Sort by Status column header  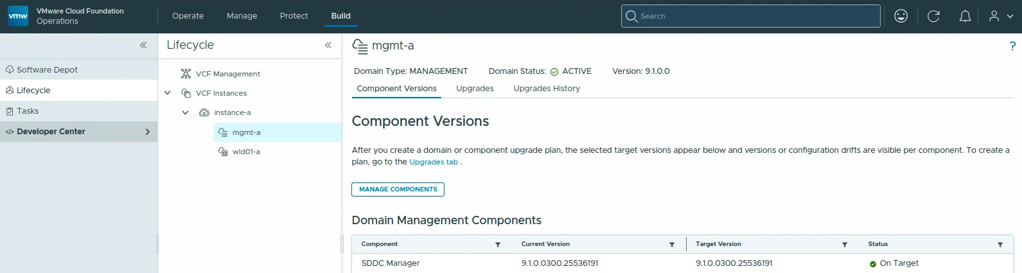tap(877, 244)
